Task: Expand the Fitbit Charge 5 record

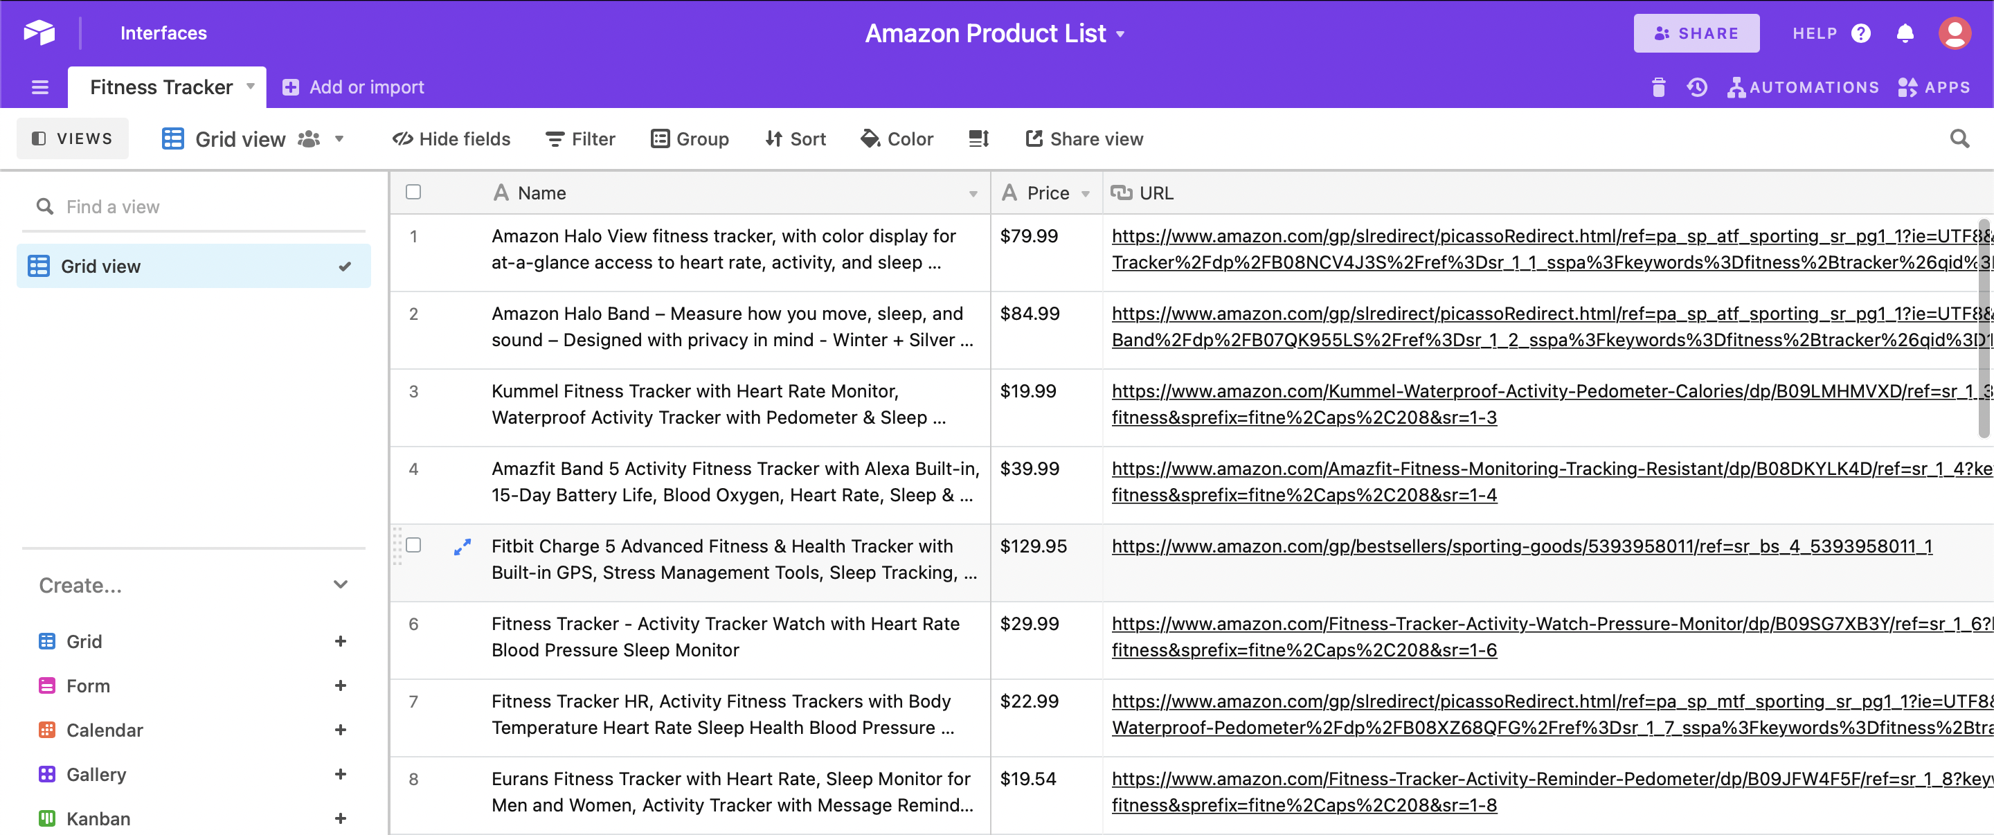Action: (x=462, y=546)
